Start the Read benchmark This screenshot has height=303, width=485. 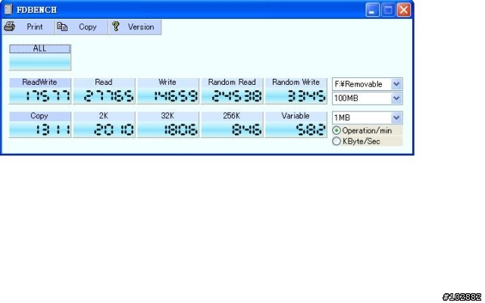pos(104,91)
